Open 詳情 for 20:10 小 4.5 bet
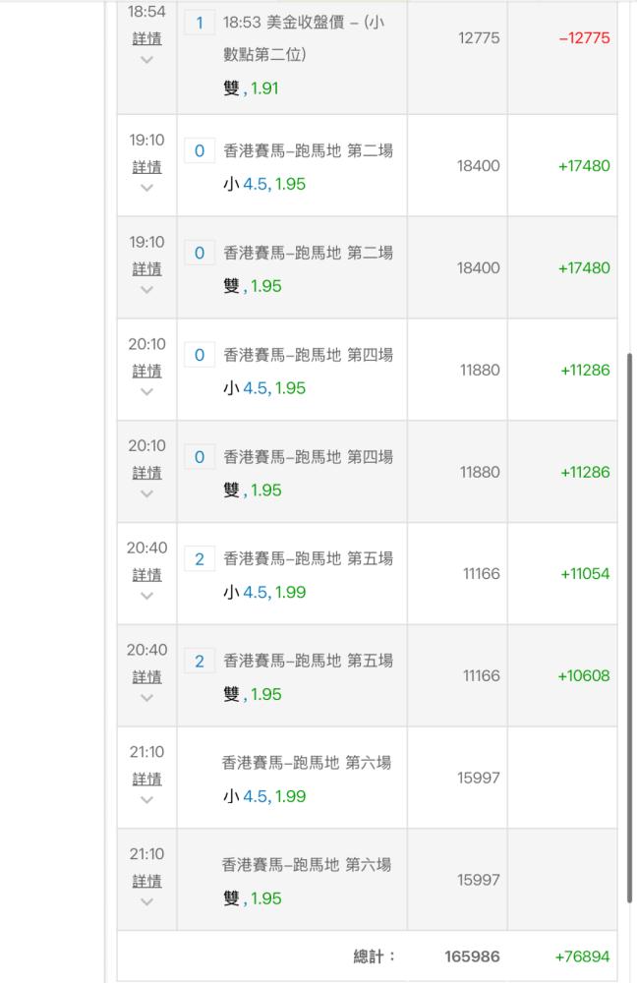This screenshot has height=983, width=637. point(146,372)
